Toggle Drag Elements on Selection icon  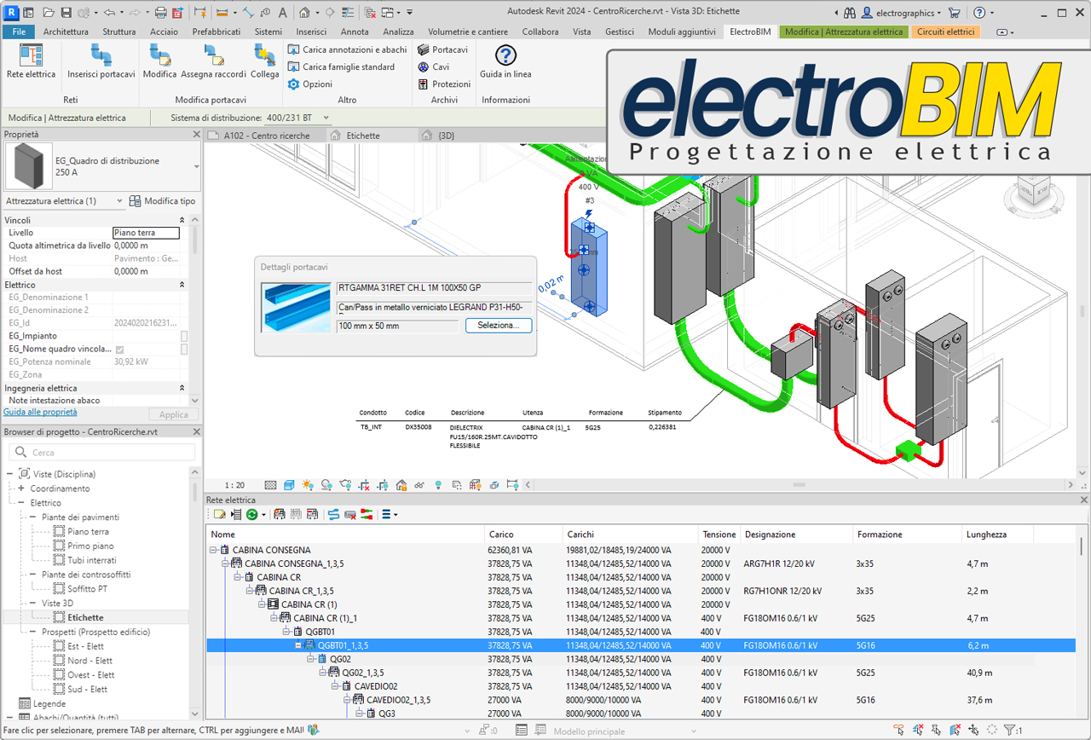click(x=974, y=731)
